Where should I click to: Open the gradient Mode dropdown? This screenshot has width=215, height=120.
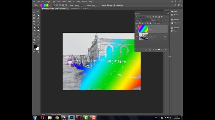pos(80,5)
